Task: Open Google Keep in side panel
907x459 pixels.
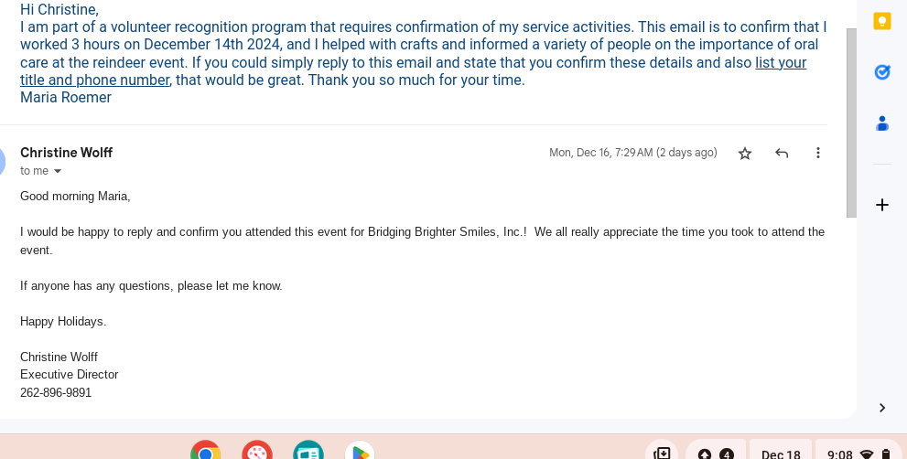Action: tap(882, 22)
